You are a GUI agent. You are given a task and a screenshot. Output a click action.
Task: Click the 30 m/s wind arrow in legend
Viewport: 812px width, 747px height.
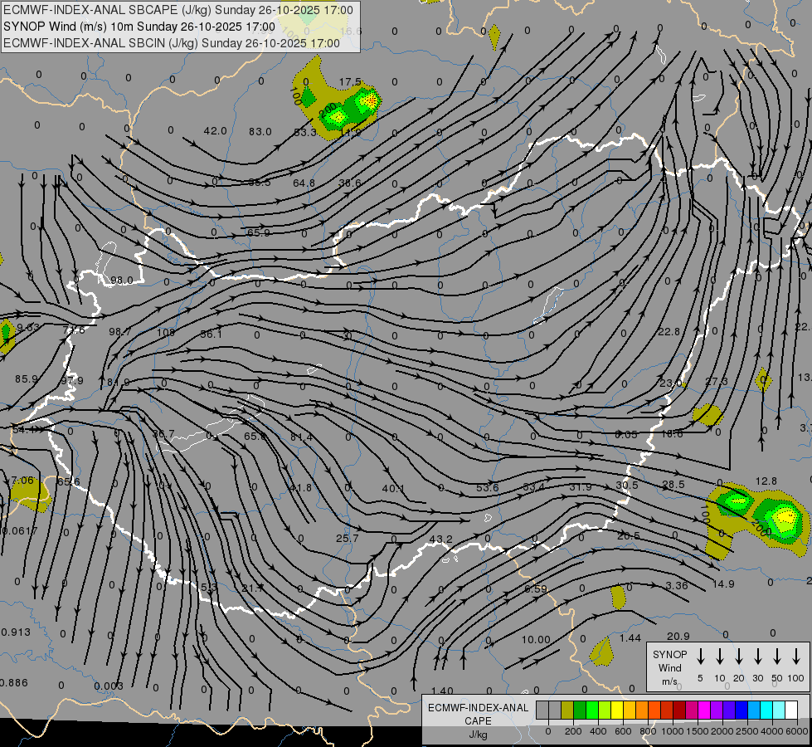758,657
